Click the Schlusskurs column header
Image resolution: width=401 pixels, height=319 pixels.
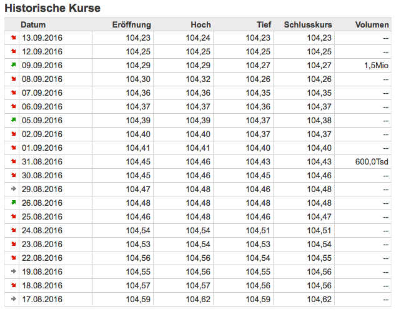308,24
